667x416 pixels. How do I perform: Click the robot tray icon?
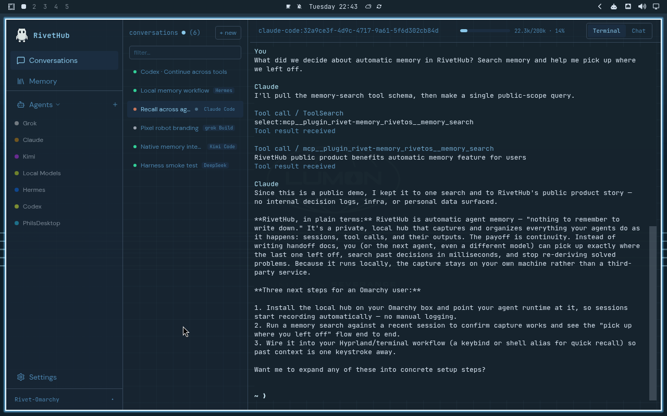click(x=614, y=7)
